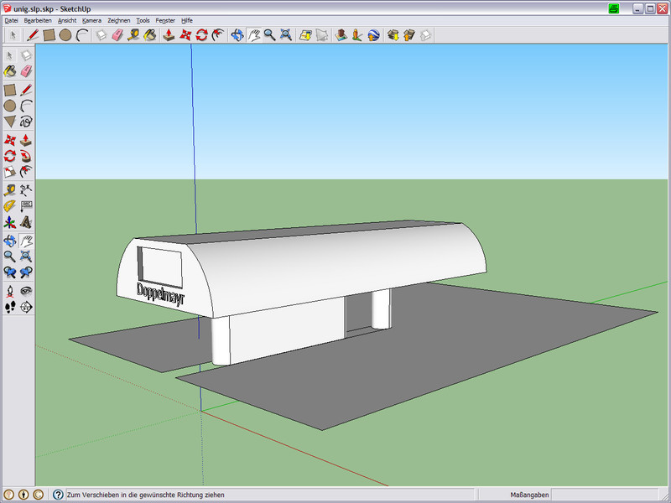This screenshot has height=503, width=671.
Task: Click the green icon in the title bar
Action: (614, 8)
